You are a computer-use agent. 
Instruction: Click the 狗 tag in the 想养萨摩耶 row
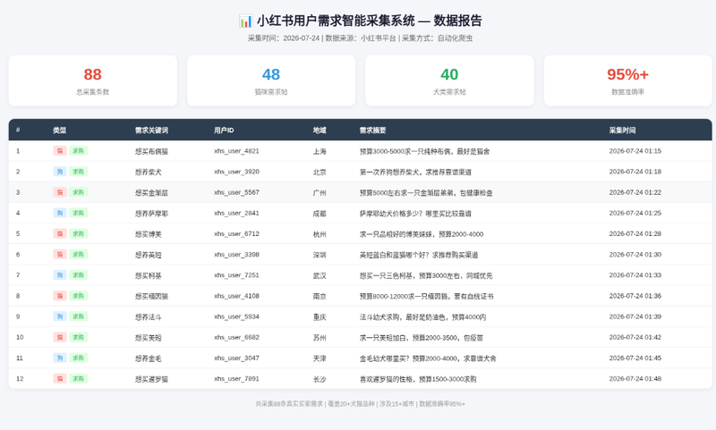coord(60,213)
